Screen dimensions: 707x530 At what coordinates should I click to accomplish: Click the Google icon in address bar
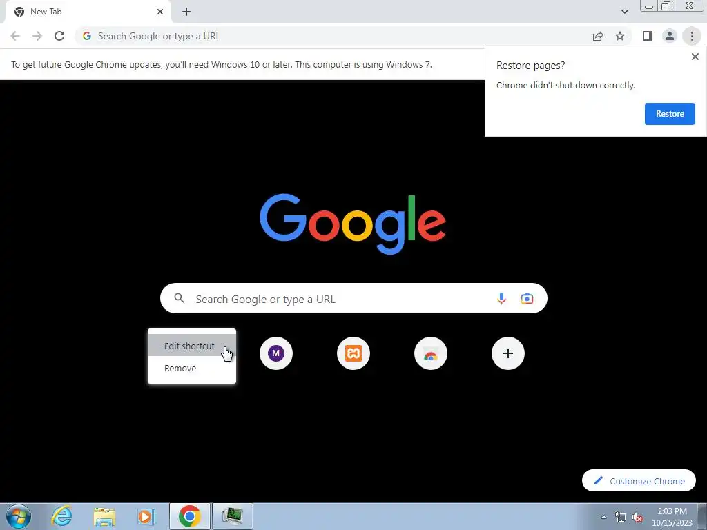87,36
